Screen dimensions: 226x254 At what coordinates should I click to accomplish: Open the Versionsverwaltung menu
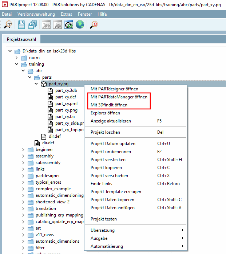point(36,14)
